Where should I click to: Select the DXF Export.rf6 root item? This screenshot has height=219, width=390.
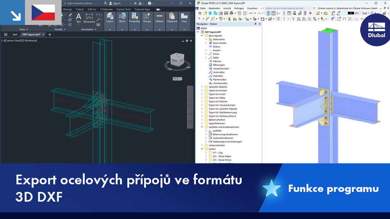(x=213, y=32)
